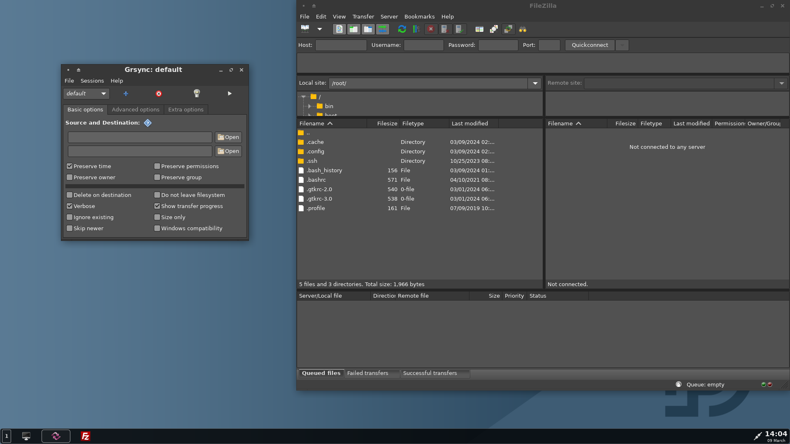Open source folder browse button in Grsync
Image resolution: width=790 pixels, height=444 pixels.
[x=228, y=137]
